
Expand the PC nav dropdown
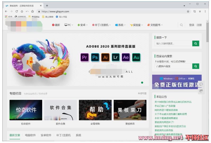[x=69, y=25]
